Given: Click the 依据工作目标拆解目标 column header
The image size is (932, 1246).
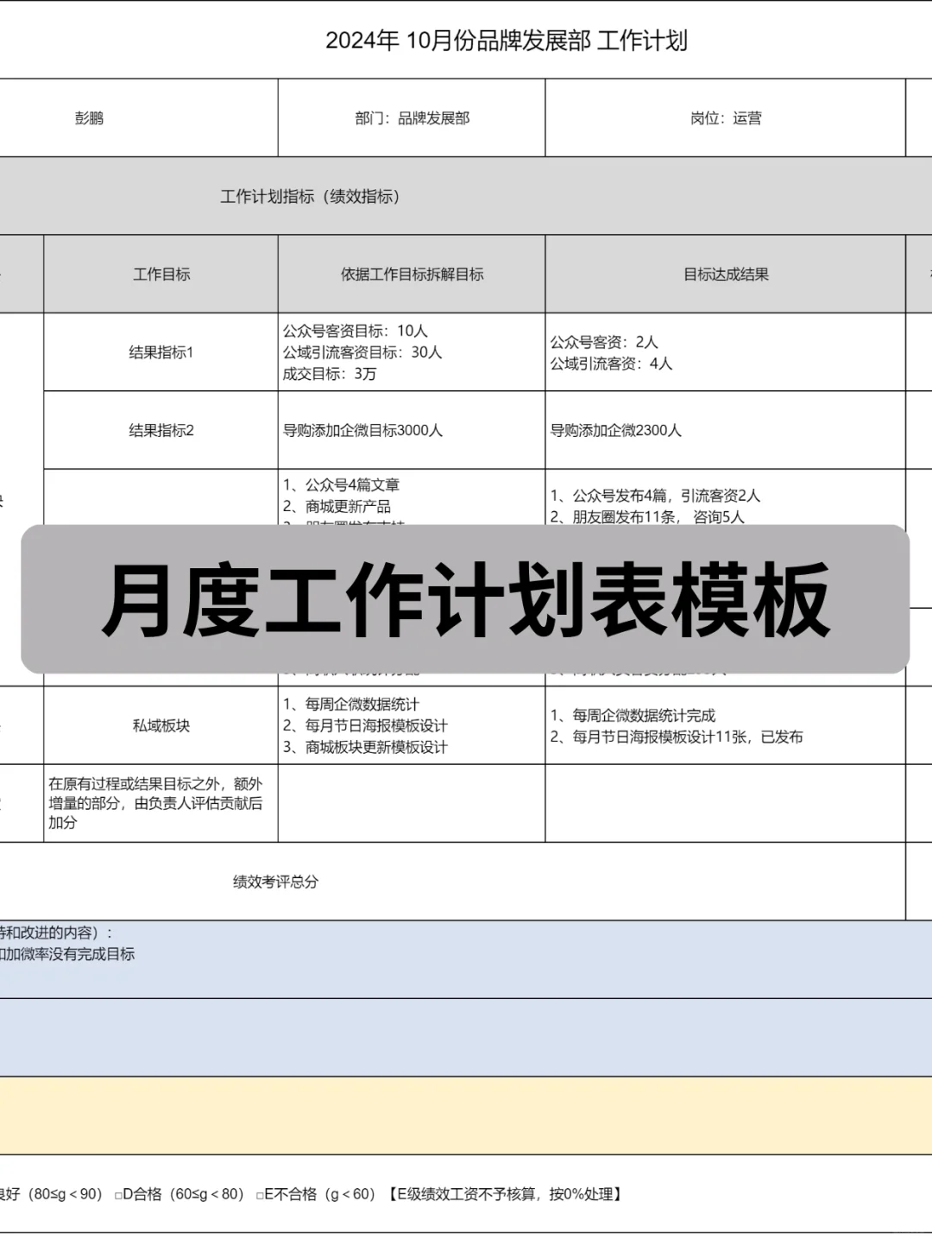Looking at the screenshot, I should pyautogui.click(x=410, y=275).
